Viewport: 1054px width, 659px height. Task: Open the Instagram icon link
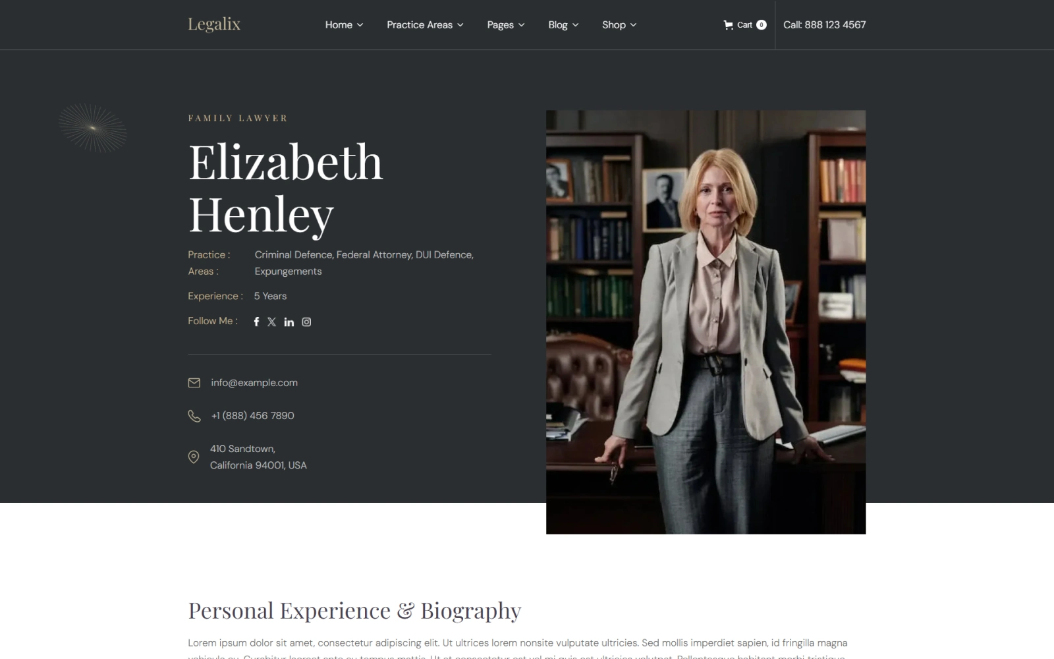pyautogui.click(x=306, y=322)
